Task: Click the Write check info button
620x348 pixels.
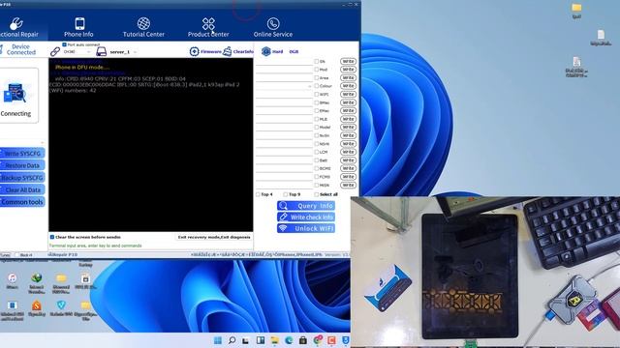Action: (306, 217)
